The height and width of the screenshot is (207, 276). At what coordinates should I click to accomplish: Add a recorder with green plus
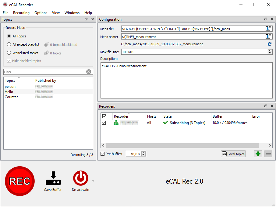point(258,154)
